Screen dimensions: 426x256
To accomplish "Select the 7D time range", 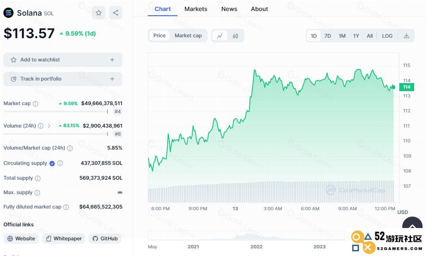I will [x=328, y=36].
